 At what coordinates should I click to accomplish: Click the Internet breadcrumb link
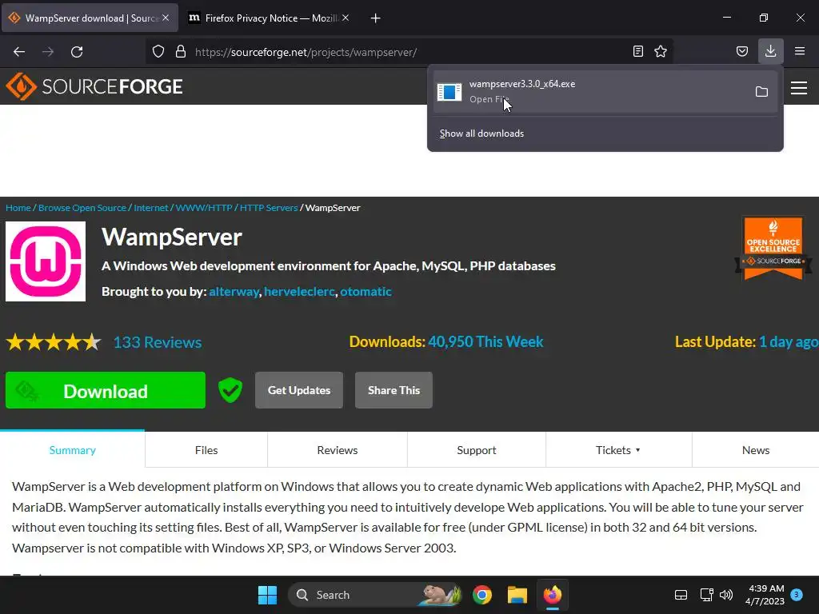[151, 208]
